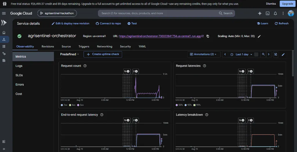Click the Upgrade button in banner
This screenshot has width=297, height=152.
click(x=287, y=4)
